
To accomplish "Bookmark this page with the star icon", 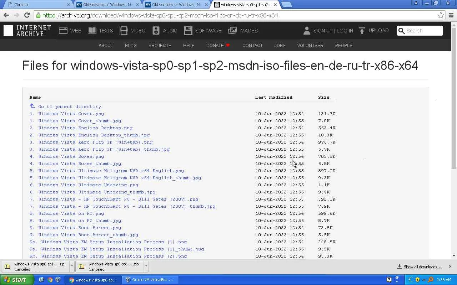I will pyautogui.click(x=441, y=15).
